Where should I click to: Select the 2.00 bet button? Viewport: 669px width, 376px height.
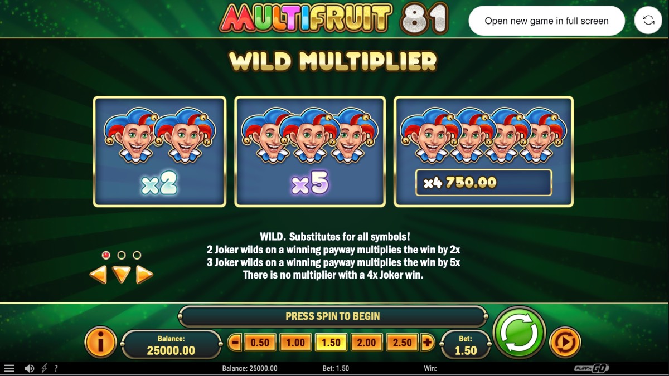367,343
